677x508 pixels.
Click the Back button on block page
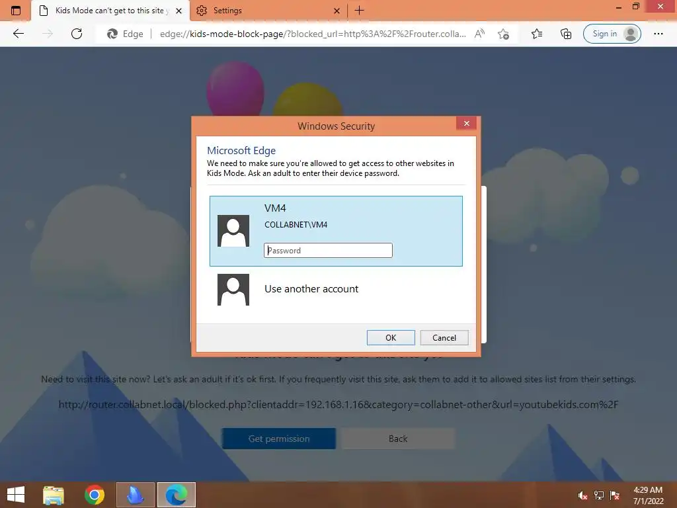coord(398,439)
